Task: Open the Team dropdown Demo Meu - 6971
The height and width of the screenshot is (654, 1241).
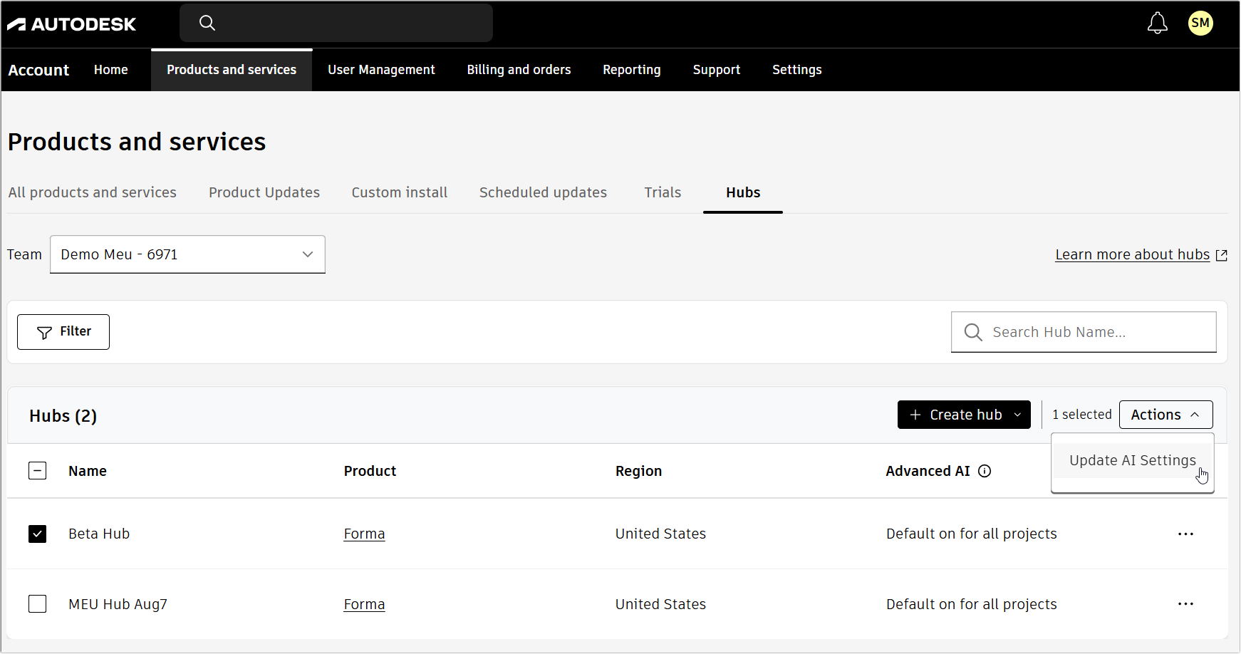Action: (x=187, y=254)
